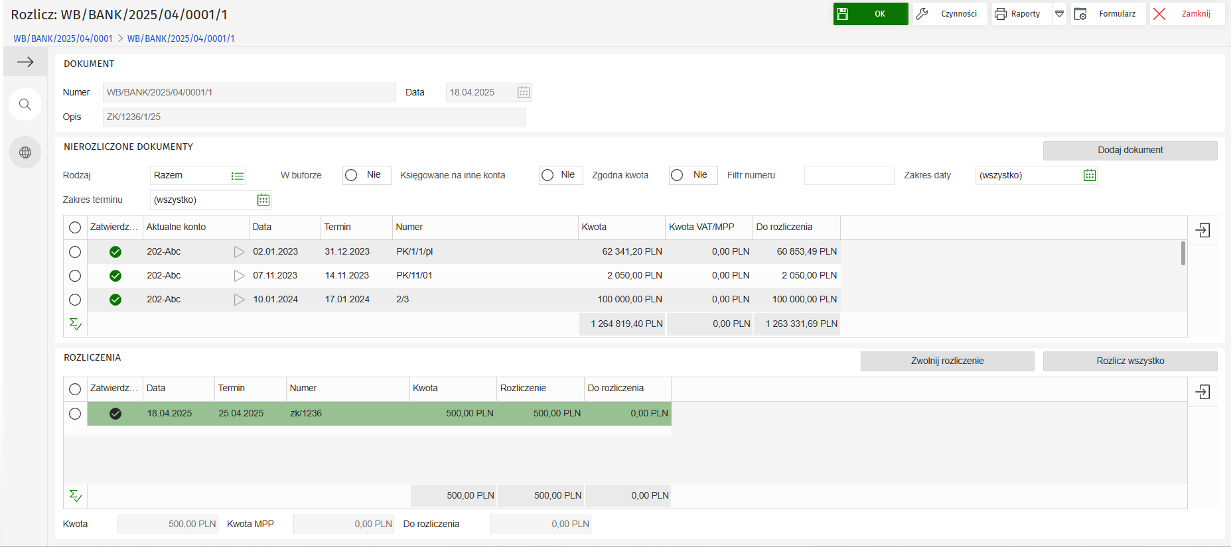Click the Filtr numeru input field
1231x547 pixels.
(849, 175)
